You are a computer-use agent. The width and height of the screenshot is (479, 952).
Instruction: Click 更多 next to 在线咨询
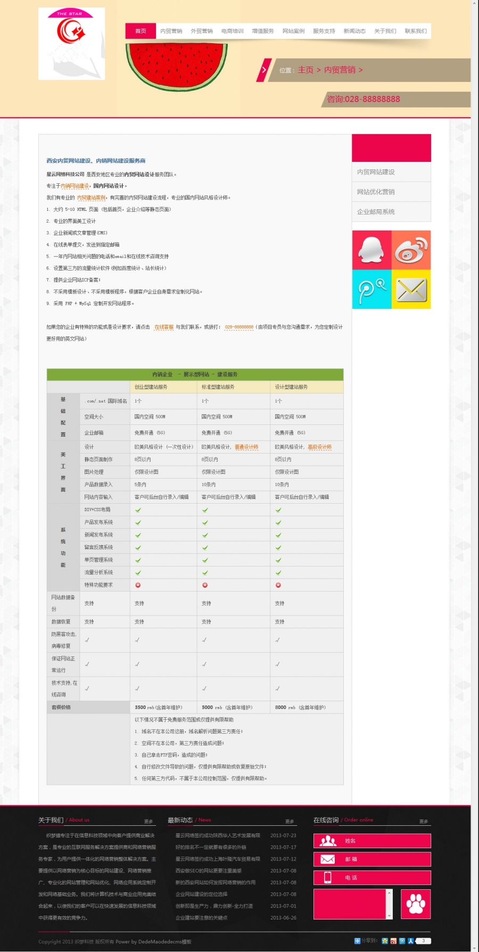point(424,822)
